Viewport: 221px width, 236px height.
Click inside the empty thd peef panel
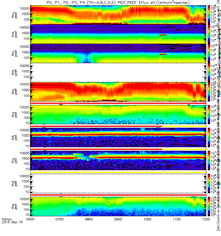[118, 73]
